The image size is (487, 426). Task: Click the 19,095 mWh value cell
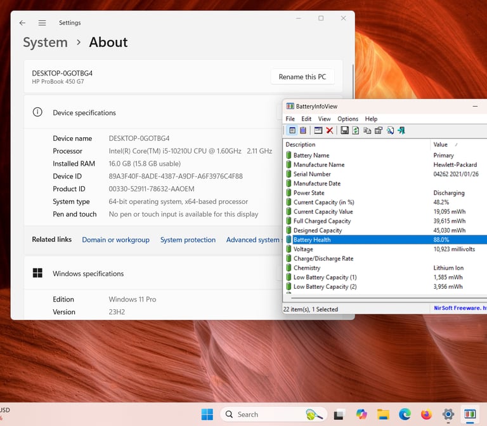(450, 211)
